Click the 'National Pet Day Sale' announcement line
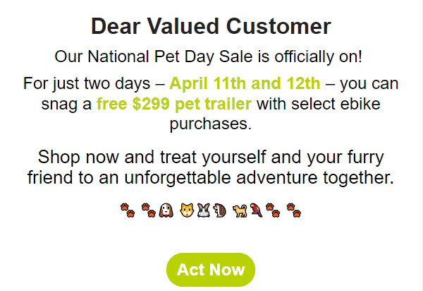Image resolution: width=423 pixels, height=291 pixels. 208,57
